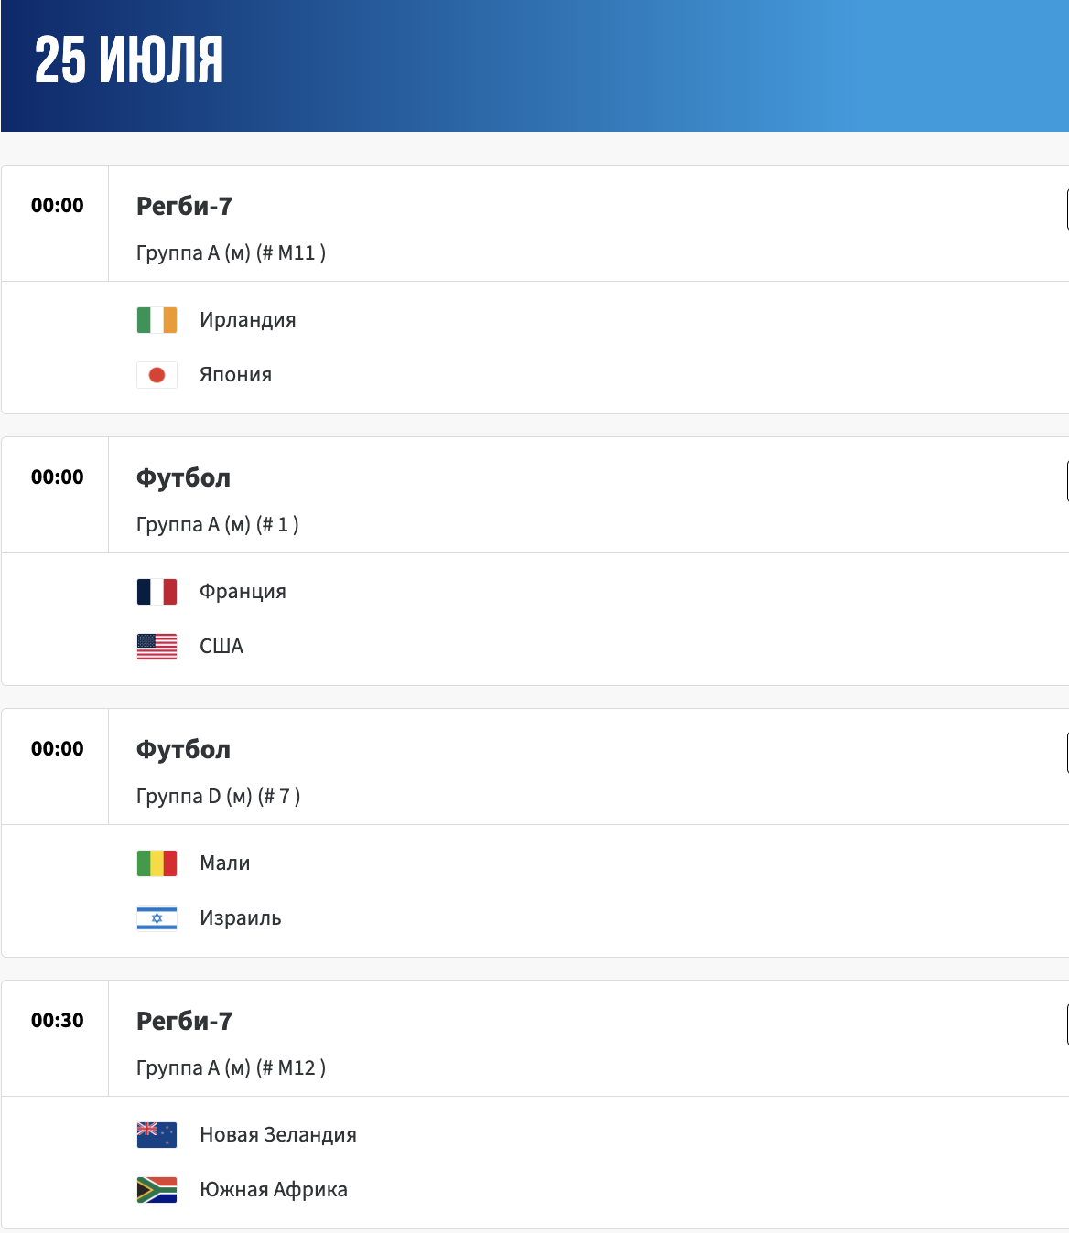This screenshot has width=1069, height=1233.
Task: Click the Israel flag icon
Action: tap(157, 918)
